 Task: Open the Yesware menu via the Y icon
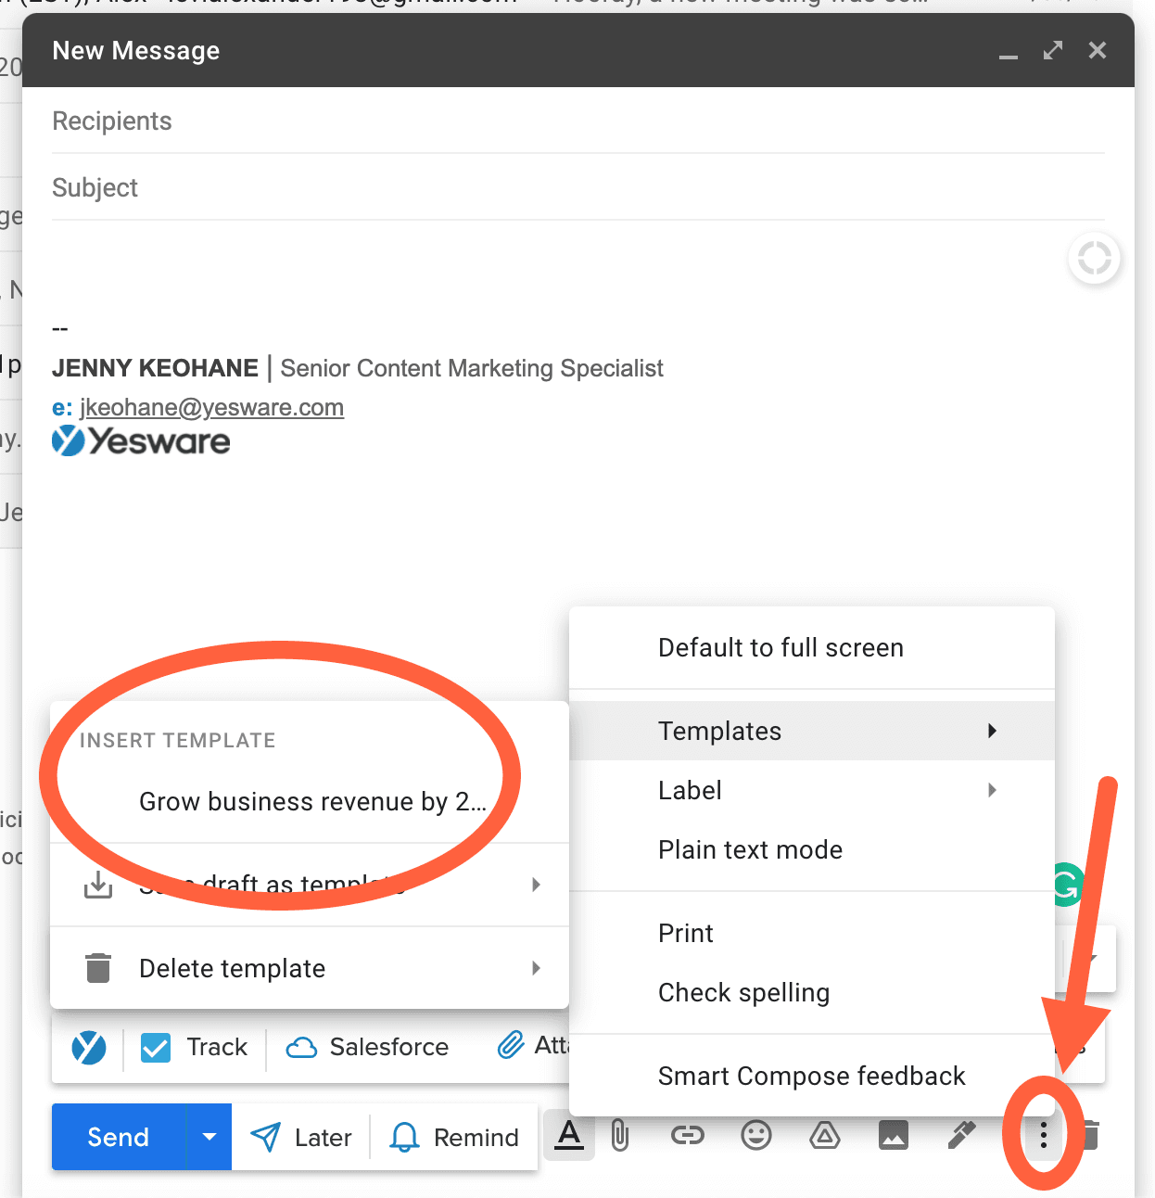(88, 1047)
